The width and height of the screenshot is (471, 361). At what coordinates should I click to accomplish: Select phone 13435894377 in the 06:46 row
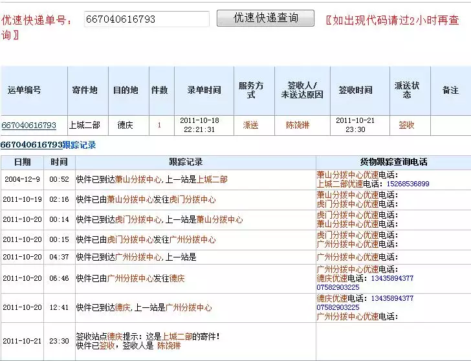tap(392, 278)
